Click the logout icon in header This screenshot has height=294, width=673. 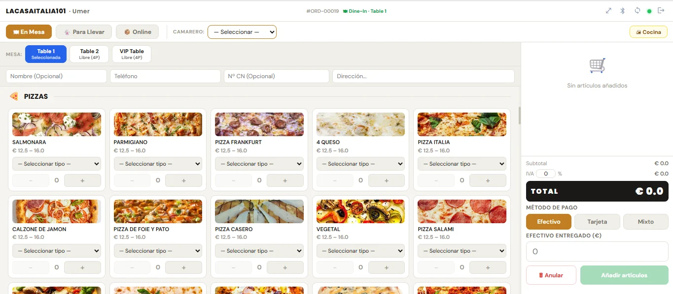click(x=661, y=11)
